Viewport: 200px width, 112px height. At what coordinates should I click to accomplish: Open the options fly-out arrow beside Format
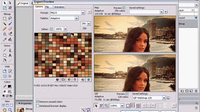[89, 12]
